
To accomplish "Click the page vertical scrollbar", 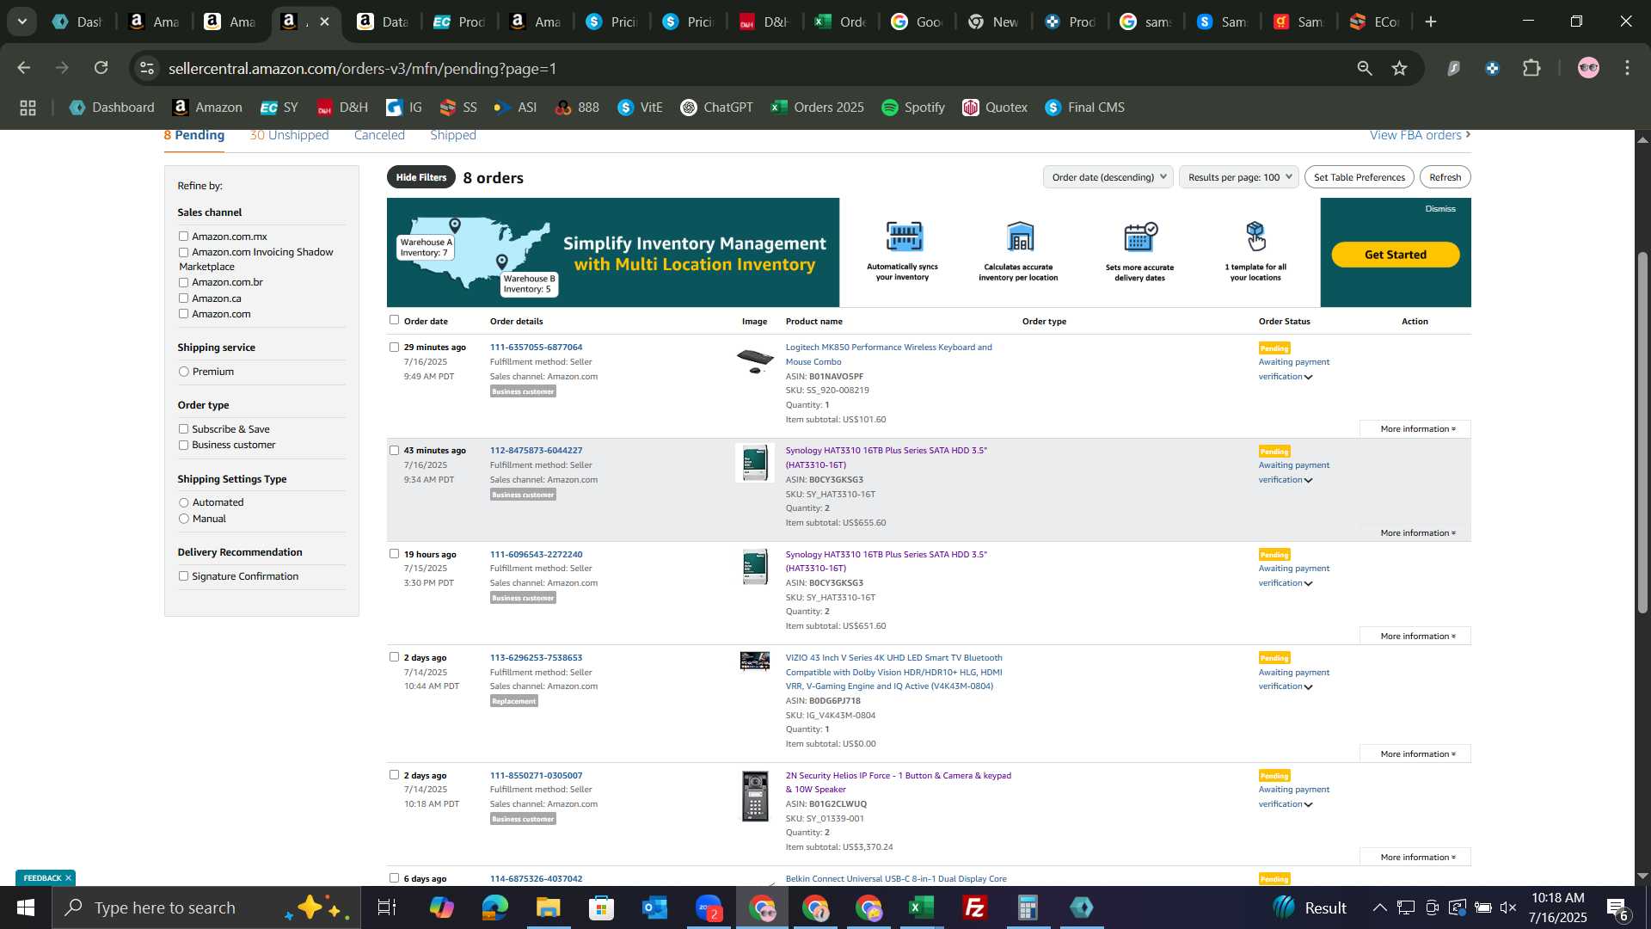I will [x=1642, y=433].
